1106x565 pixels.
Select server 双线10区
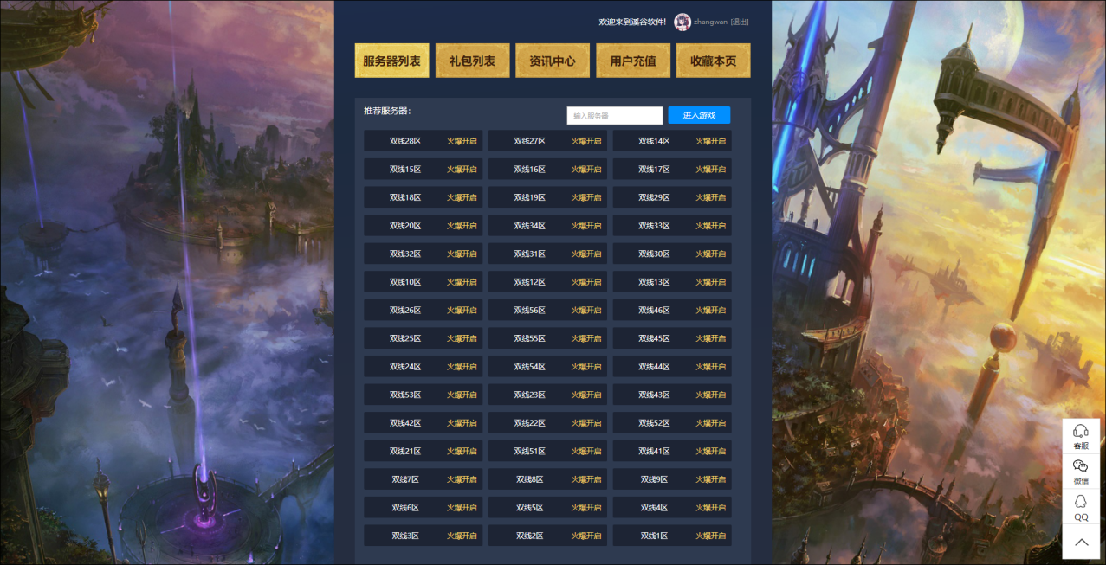point(424,282)
